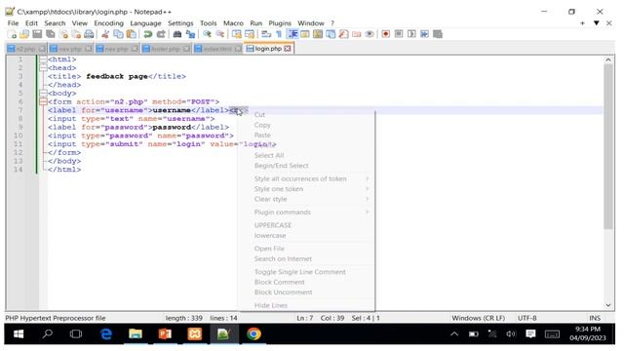Toggle Synchronize Vertical Scrolling icon
Viewport: 624px width, 351px height.
click(x=236, y=34)
